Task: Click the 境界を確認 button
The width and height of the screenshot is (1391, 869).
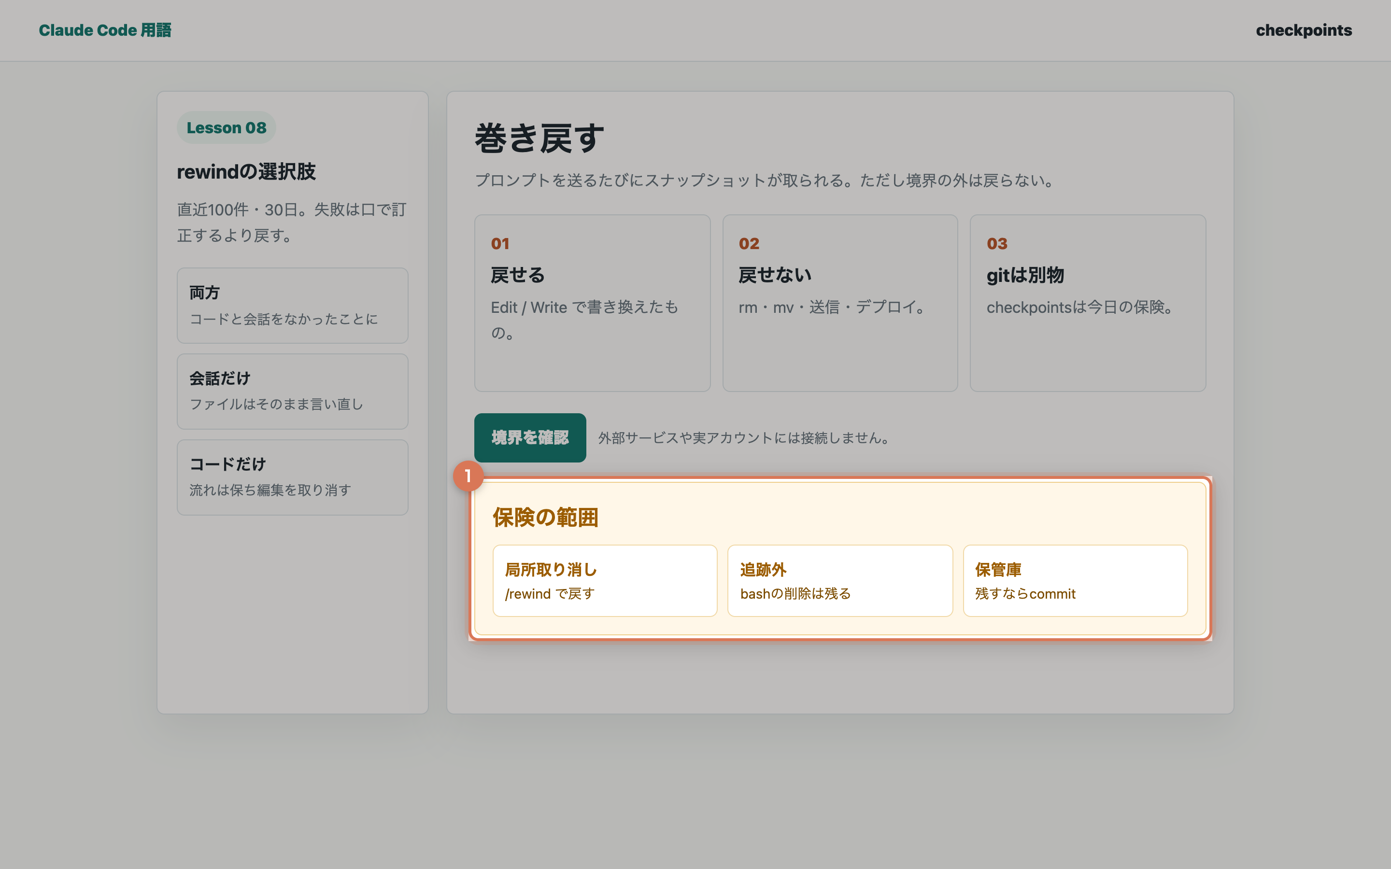Action: click(x=530, y=437)
